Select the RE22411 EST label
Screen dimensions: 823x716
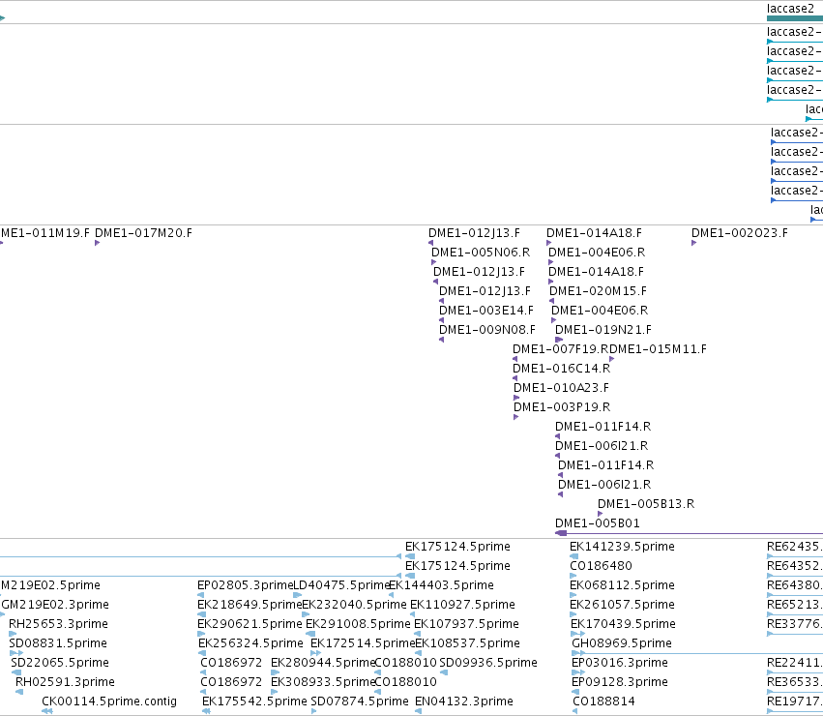click(x=795, y=663)
